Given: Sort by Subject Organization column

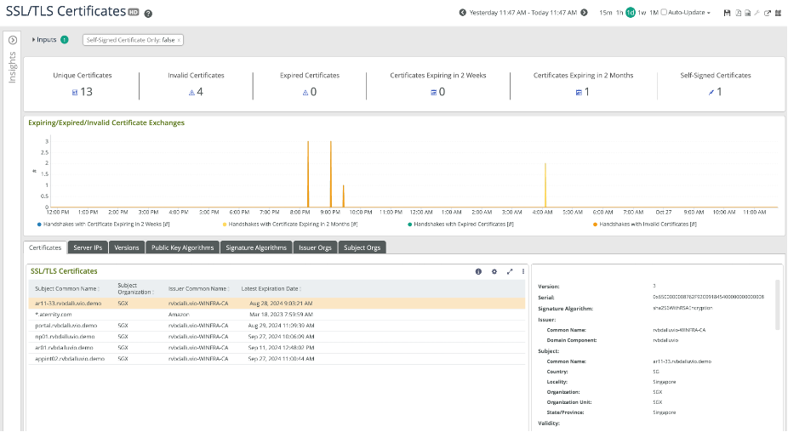Looking at the screenshot, I should point(135,289).
